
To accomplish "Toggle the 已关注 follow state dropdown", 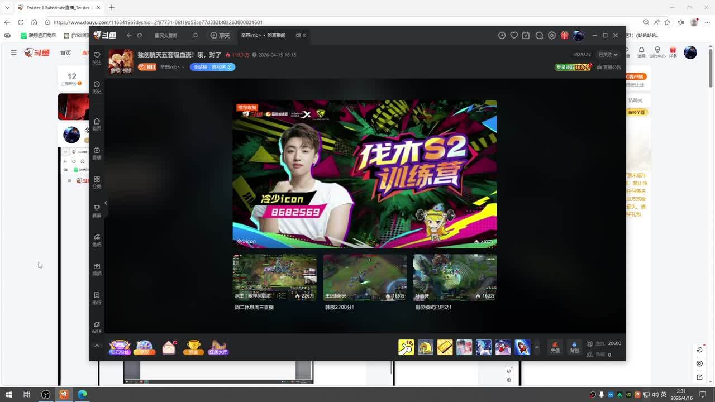I will pyautogui.click(x=608, y=55).
